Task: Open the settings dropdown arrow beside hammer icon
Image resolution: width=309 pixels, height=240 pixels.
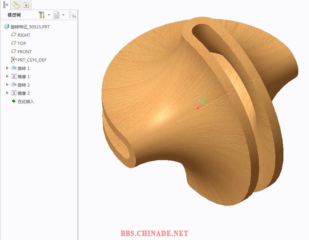Action: [49, 15]
